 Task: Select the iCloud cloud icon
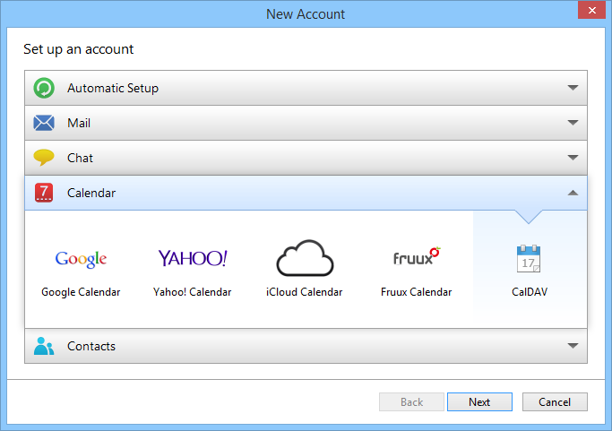pyautogui.click(x=305, y=258)
